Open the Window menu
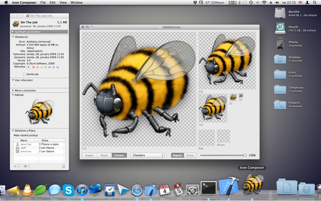The image size is (321, 201). (x=76, y=2)
